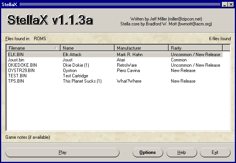This screenshot has width=236, height=163.
Task: Click the StellaX v1.1.3a logo
Action: (50, 20)
